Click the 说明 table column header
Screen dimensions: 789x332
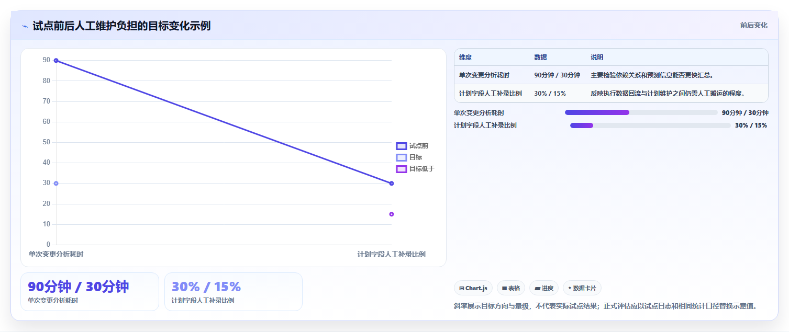point(597,58)
